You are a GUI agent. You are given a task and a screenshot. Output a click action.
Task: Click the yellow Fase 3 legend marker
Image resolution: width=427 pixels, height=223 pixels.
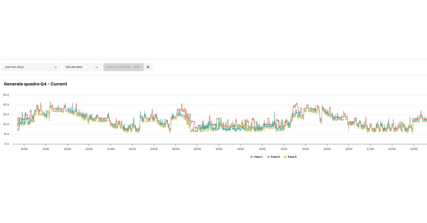point(285,157)
